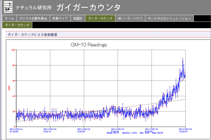Click the ナチュラル研究所 site name

pos(34,7)
